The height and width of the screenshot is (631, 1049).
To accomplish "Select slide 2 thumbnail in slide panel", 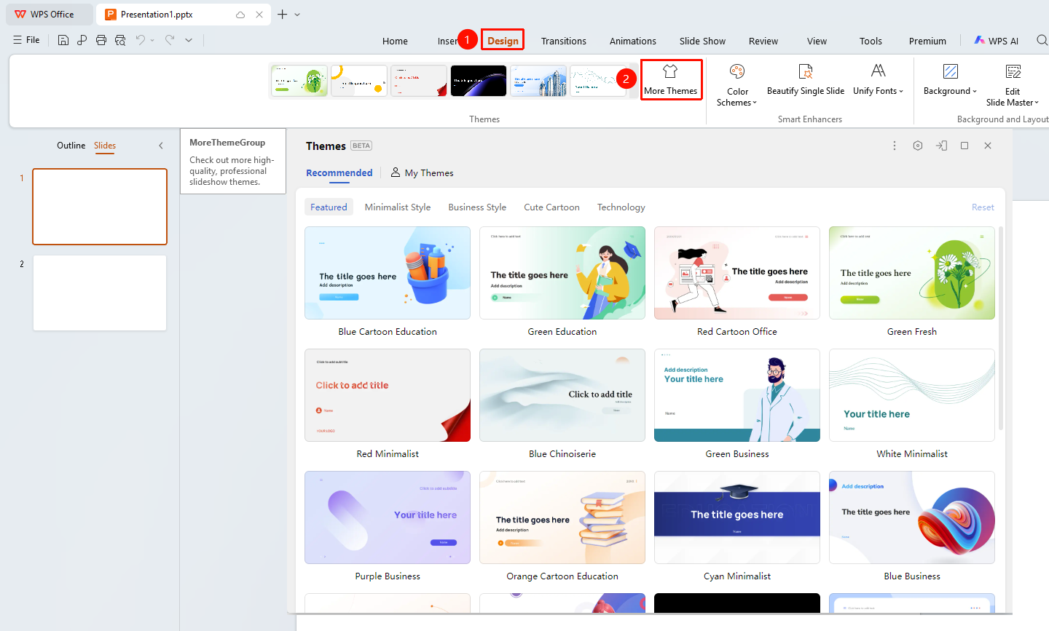I will point(100,293).
